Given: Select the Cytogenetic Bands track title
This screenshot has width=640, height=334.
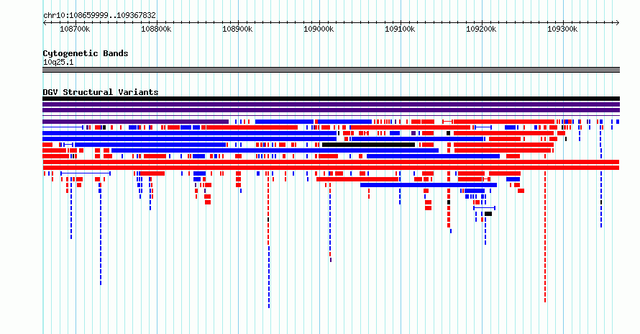Looking at the screenshot, I should point(86,53).
